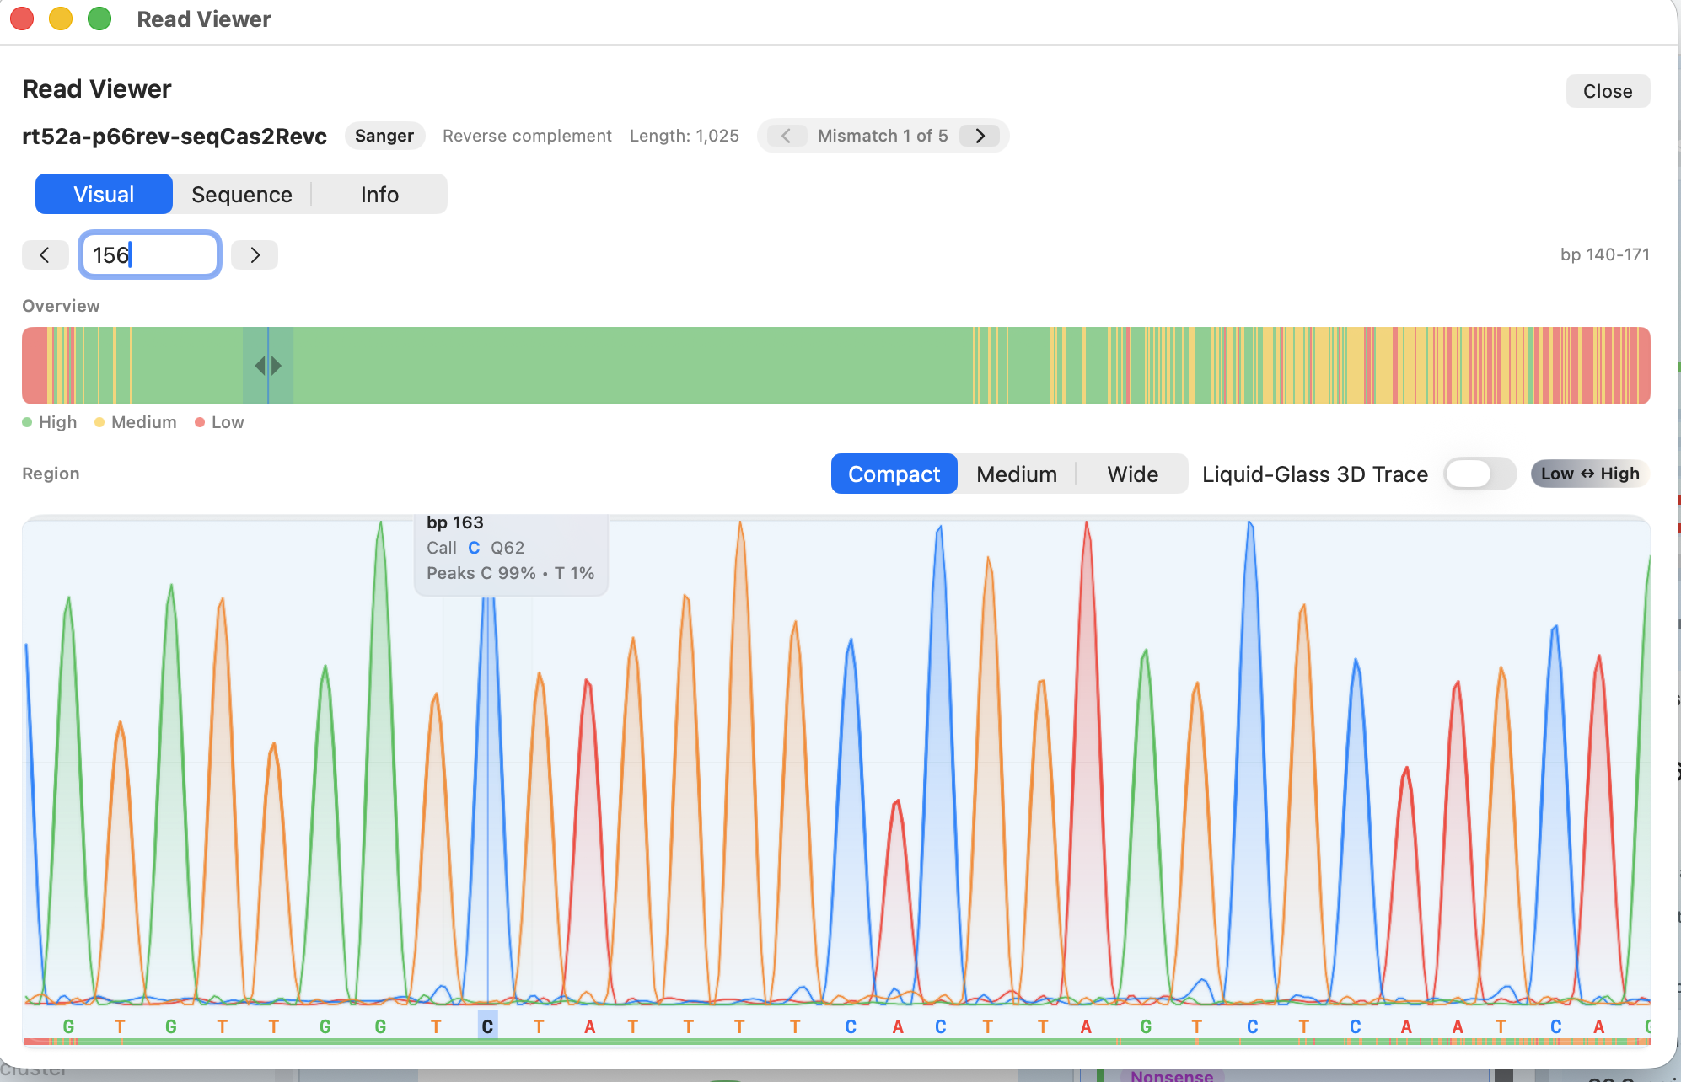The image size is (1681, 1082).
Task: Enable the Liquid-Glass 3D Trace toggle
Action: point(1480,474)
